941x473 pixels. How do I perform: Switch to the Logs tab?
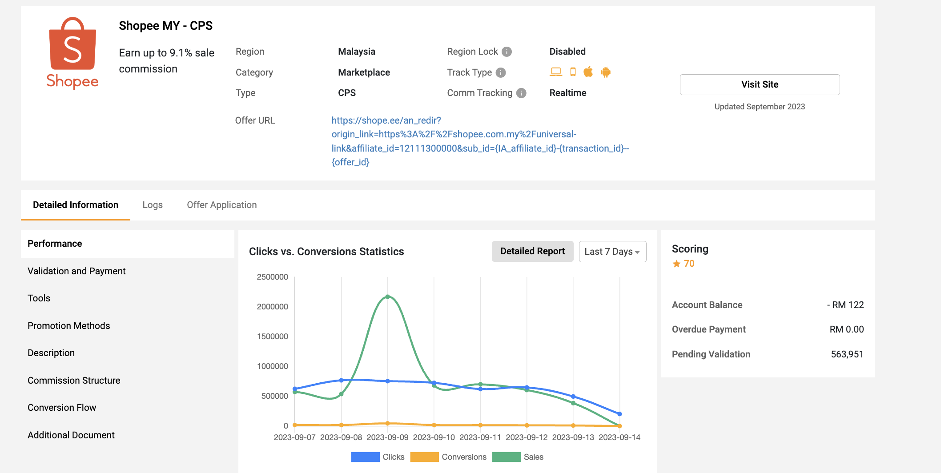point(153,205)
